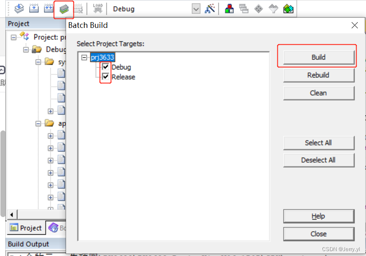Click the 'Select Project Targets:' label
This screenshot has width=366, height=256.
[x=110, y=44]
